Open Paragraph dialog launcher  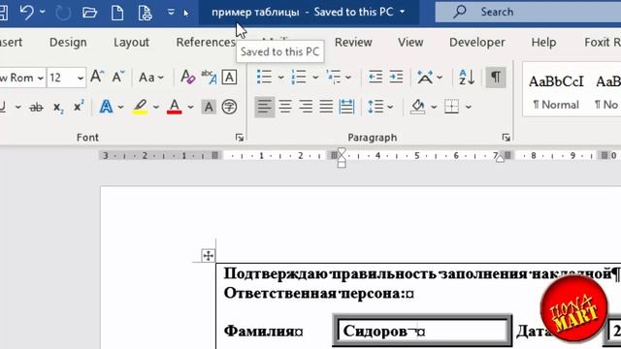click(506, 138)
